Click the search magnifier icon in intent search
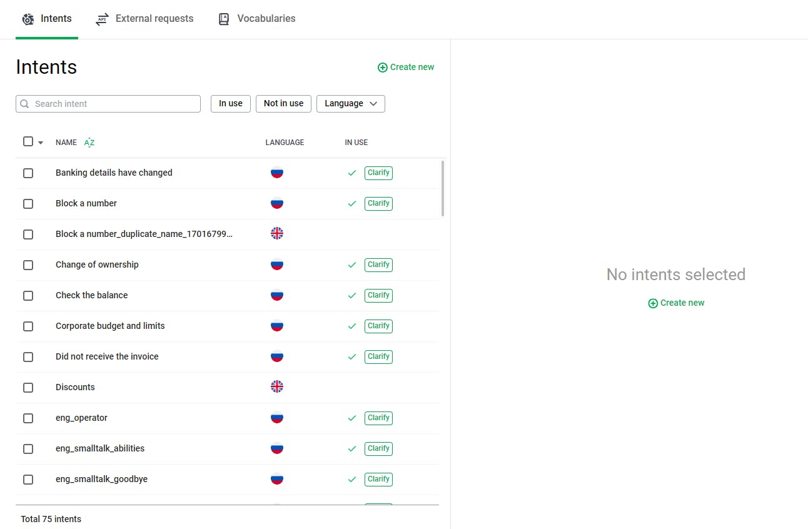This screenshot has height=529, width=808. coord(25,104)
